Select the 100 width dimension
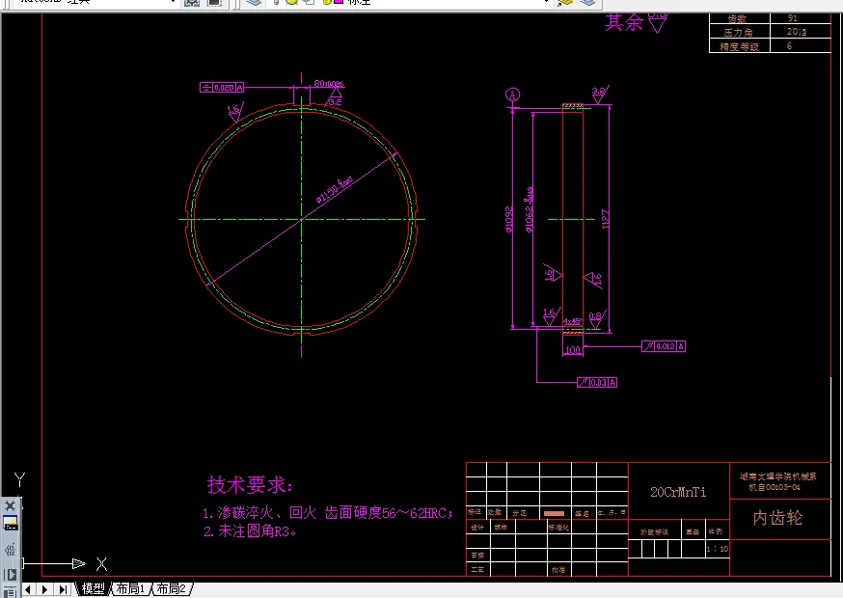This screenshot has width=843, height=598. click(x=573, y=350)
